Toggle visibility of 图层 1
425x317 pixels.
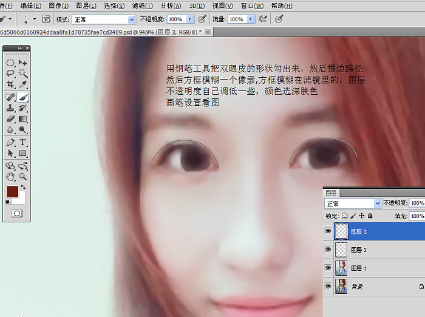click(x=328, y=267)
